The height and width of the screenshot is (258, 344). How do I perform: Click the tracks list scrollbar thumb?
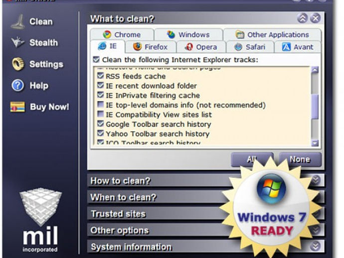315,107
